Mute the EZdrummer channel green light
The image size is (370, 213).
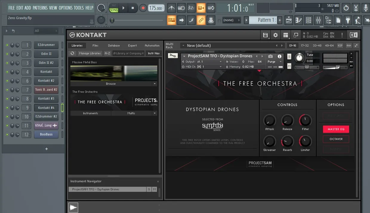pos(7,45)
